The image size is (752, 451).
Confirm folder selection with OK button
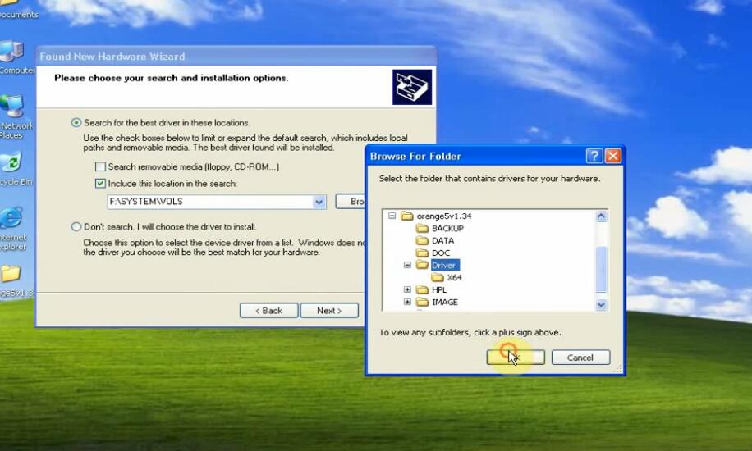[x=516, y=358]
